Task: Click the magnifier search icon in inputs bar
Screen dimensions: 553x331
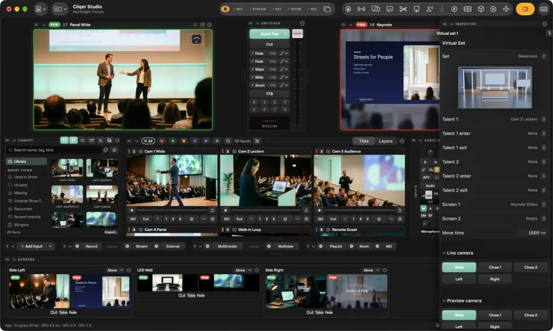Action: point(228,141)
